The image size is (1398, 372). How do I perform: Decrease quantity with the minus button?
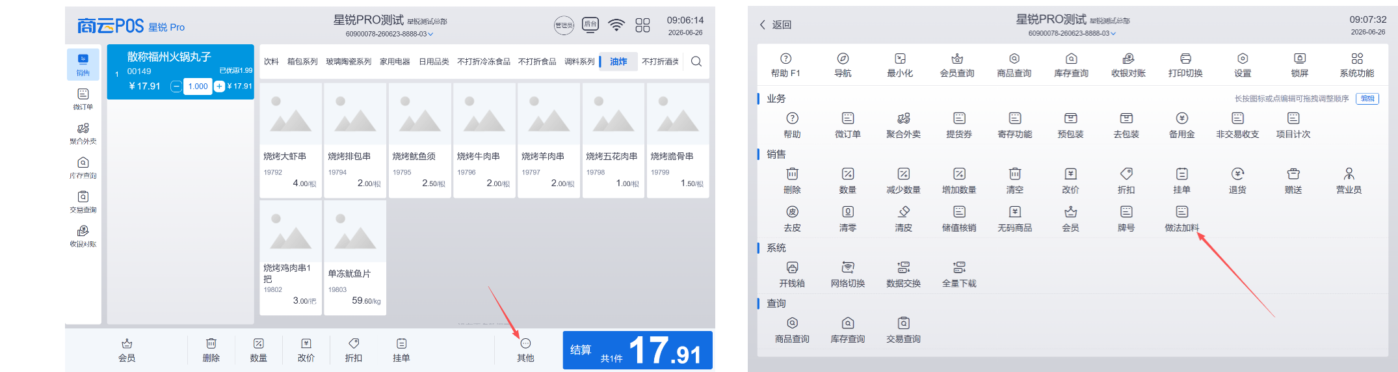176,86
